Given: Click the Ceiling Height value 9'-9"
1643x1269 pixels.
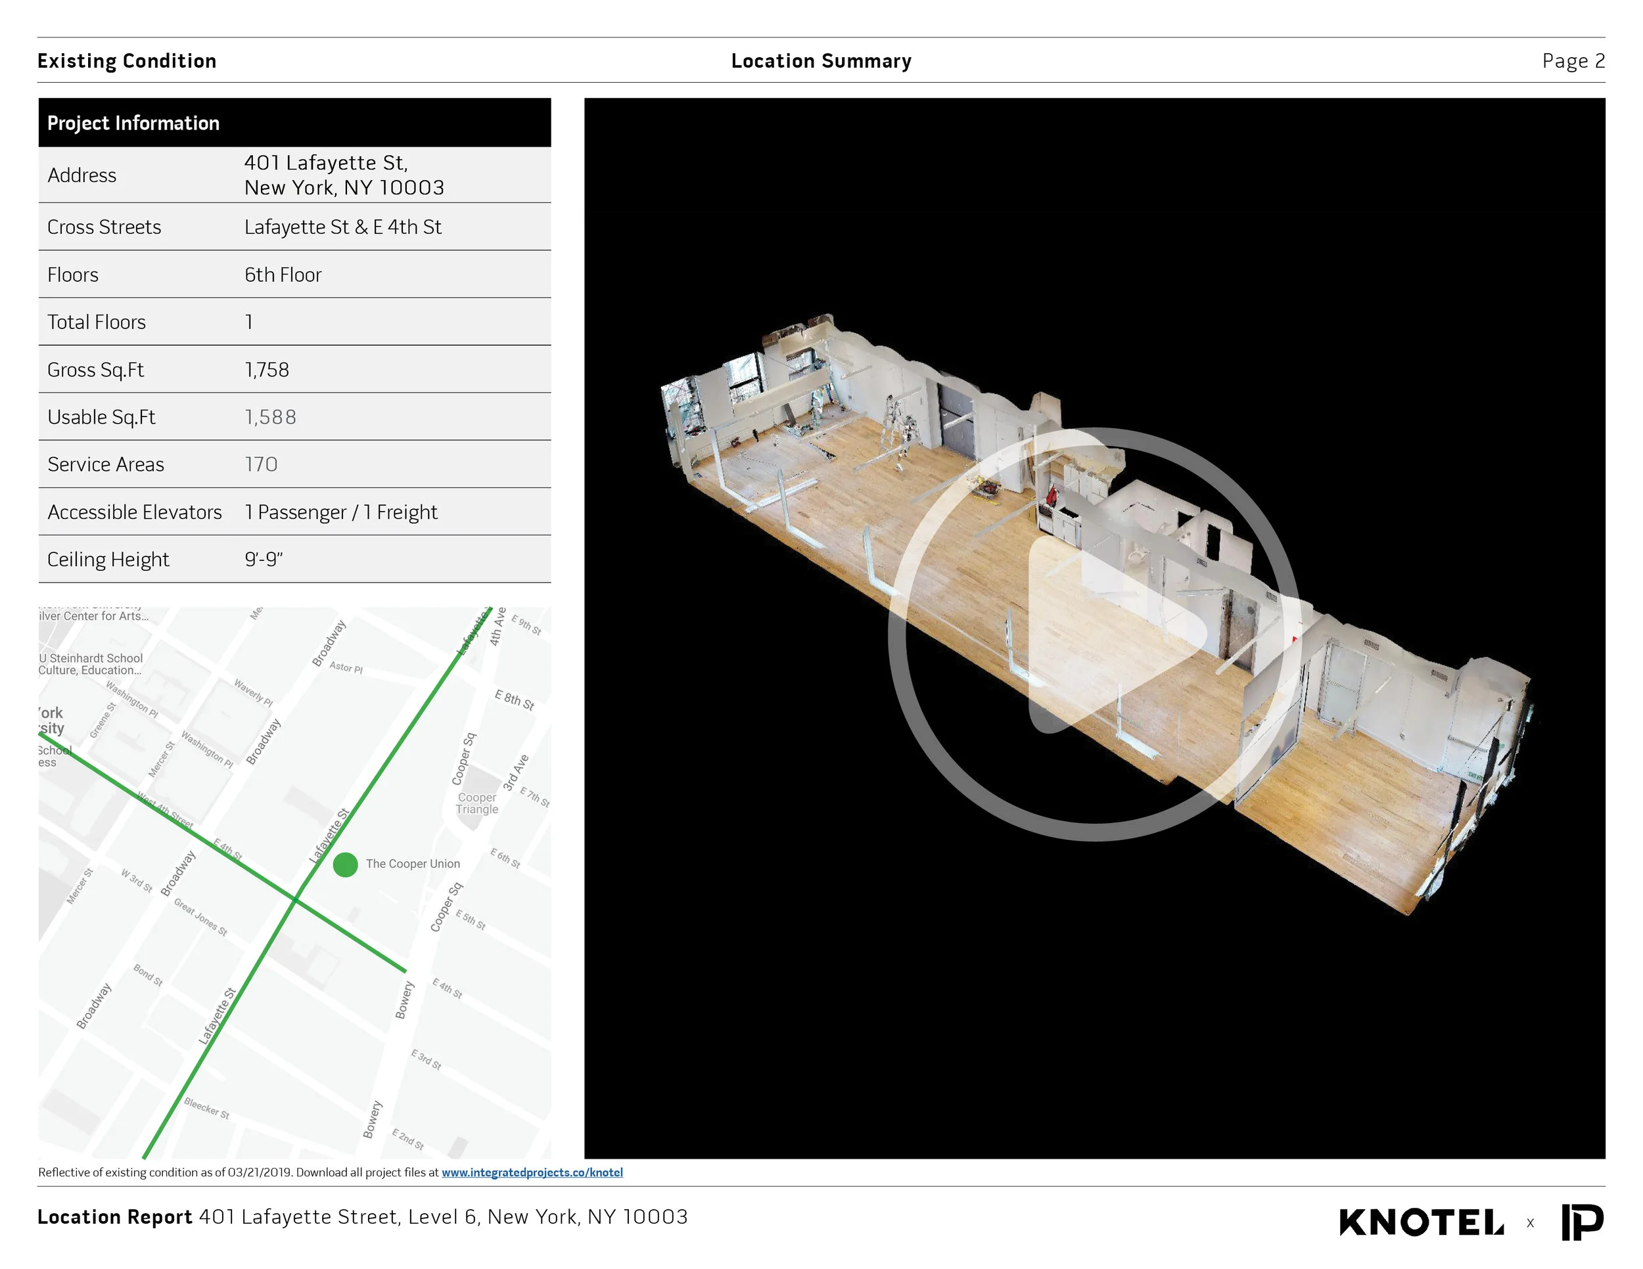Looking at the screenshot, I should click(x=264, y=560).
